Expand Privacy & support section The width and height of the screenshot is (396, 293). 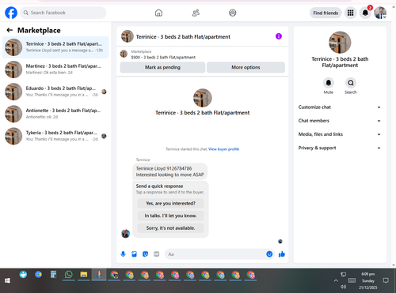click(x=340, y=148)
